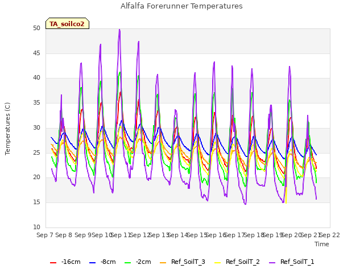The width and height of the screenshot is (364, 273).
Task: Click the purple Ref_SoilT_1 legend swatch
Action: (x=272, y=263)
